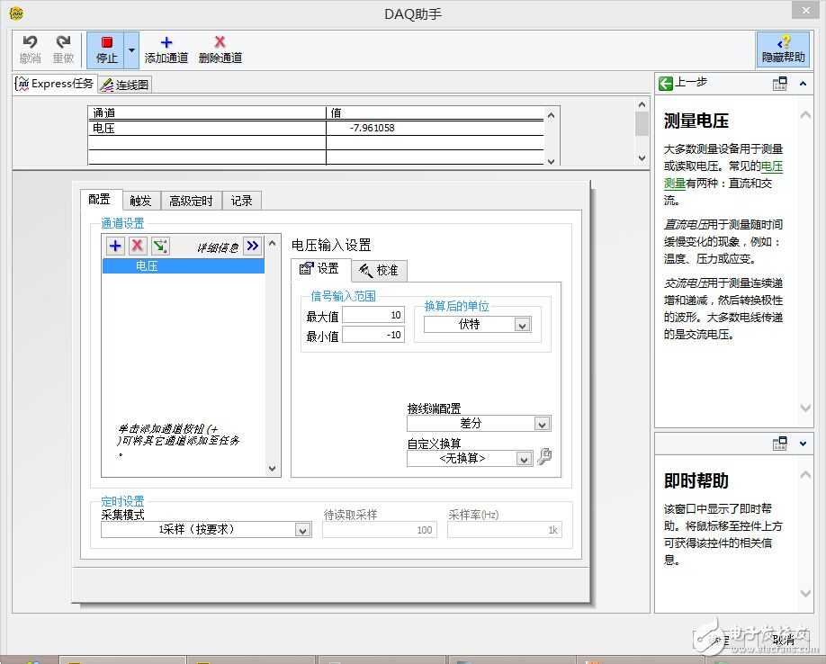Click the wrench icon beside 自定义换算
The height and width of the screenshot is (664, 826).
pos(544,456)
